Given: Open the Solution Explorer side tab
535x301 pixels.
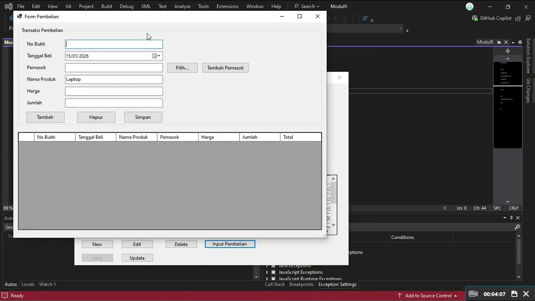Looking at the screenshot, I should tap(528, 56).
